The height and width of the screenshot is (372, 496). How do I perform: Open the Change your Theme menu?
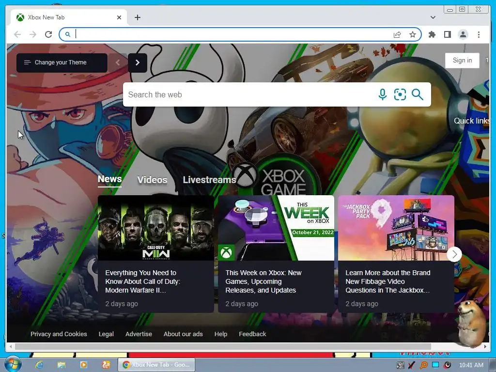[62, 62]
